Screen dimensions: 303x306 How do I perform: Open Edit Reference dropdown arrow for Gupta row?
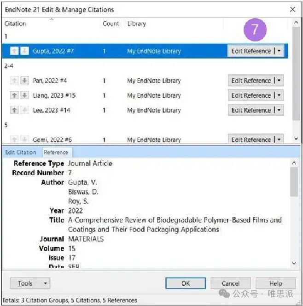[x=279, y=51]
